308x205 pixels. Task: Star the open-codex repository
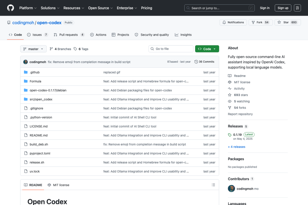coord(288,22)
